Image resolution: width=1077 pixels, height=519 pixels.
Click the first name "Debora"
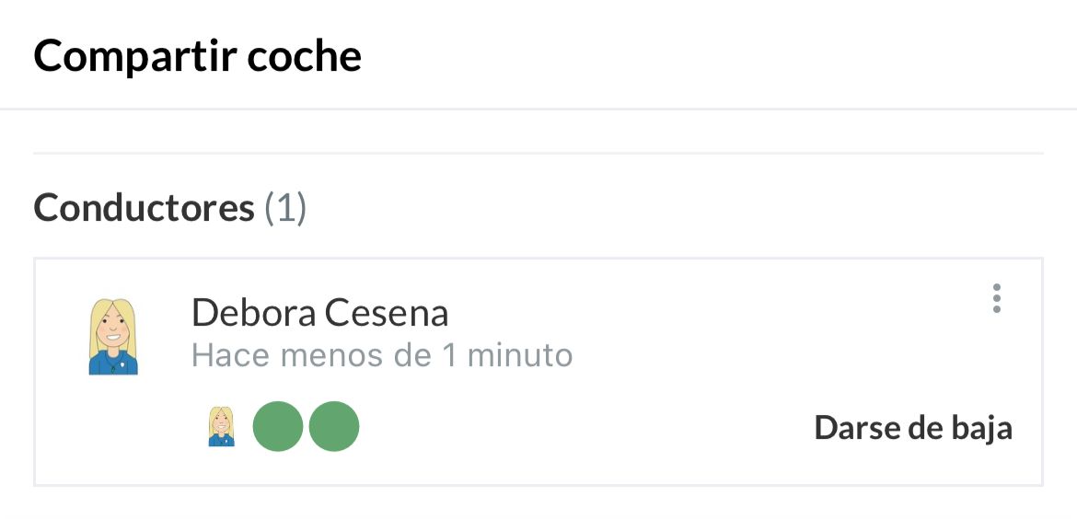click(x=251, y=314)
